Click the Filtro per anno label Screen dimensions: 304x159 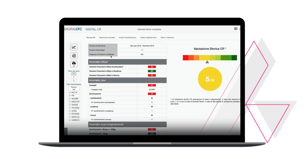[x=74, y=71]
